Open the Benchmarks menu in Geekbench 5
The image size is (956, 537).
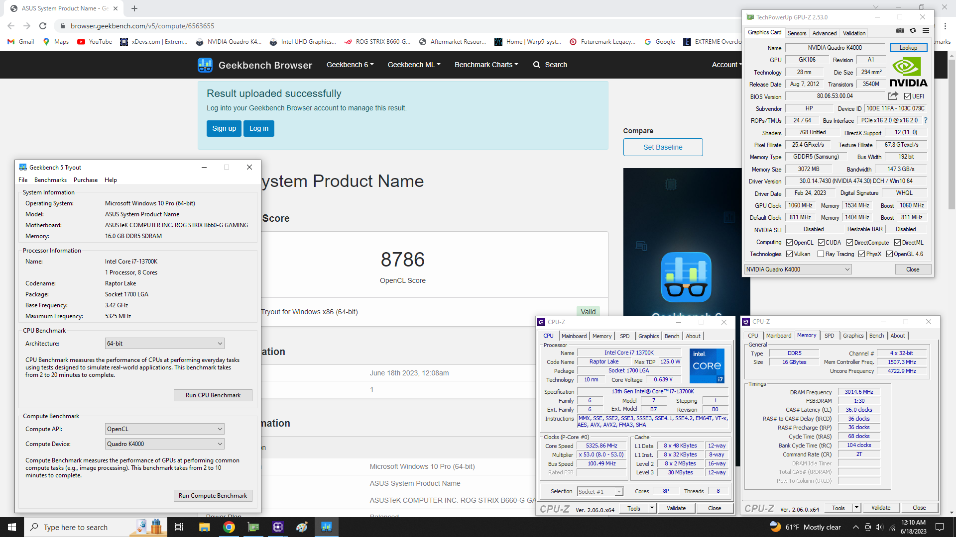(50, 180)
